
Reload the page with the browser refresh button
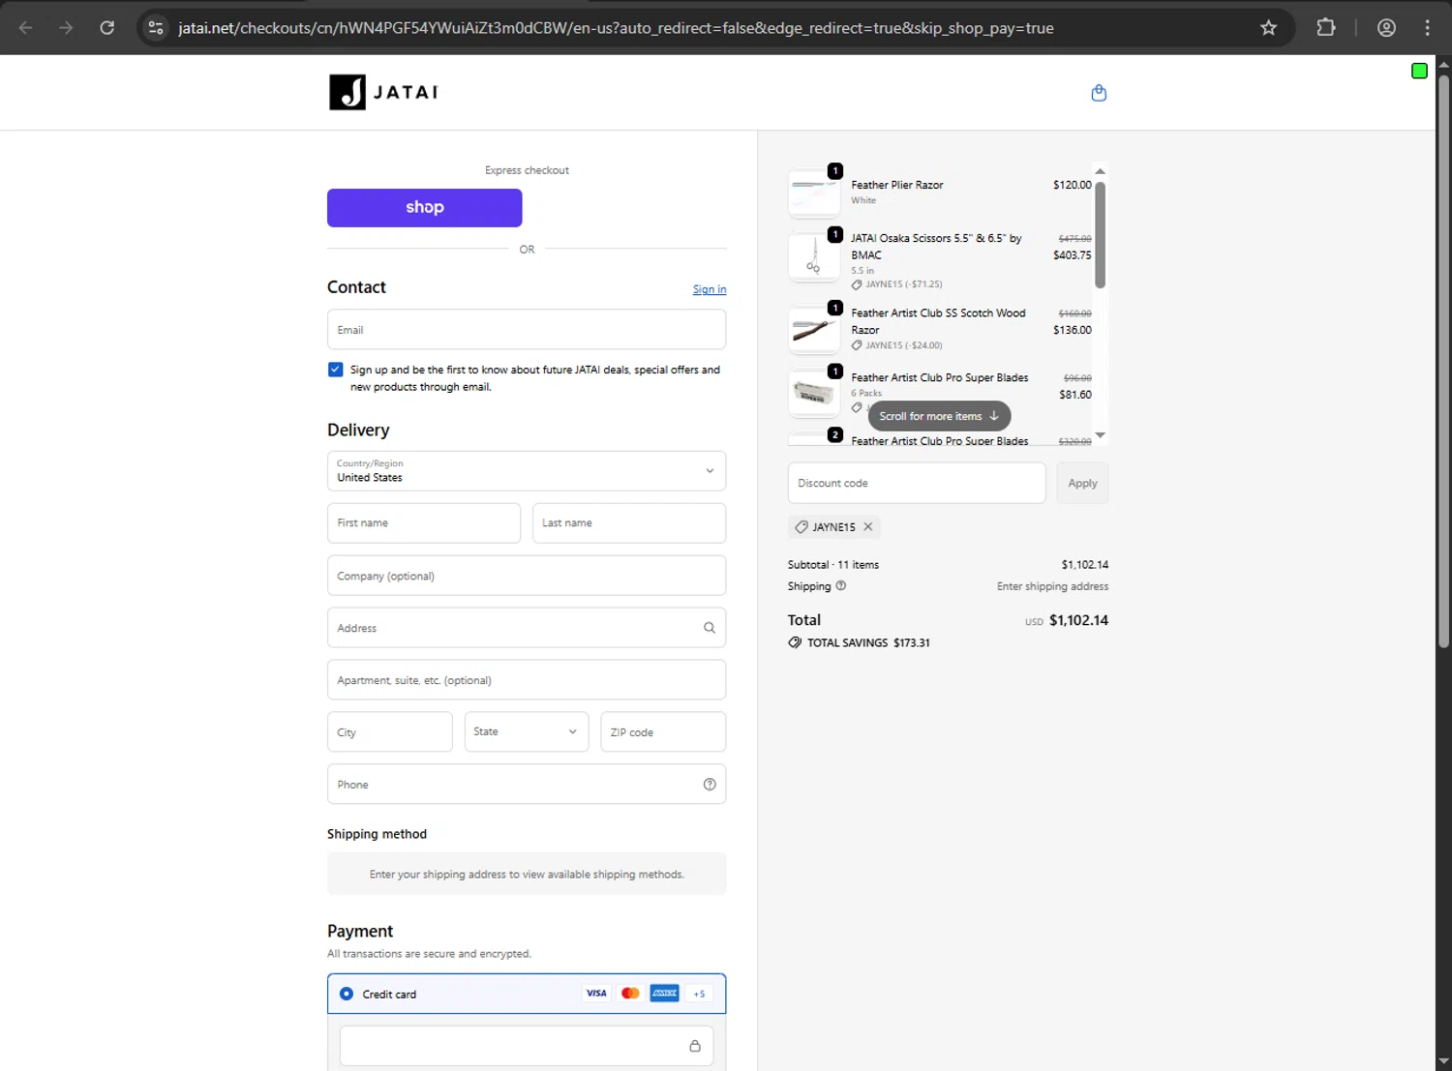tap(107, 28)
